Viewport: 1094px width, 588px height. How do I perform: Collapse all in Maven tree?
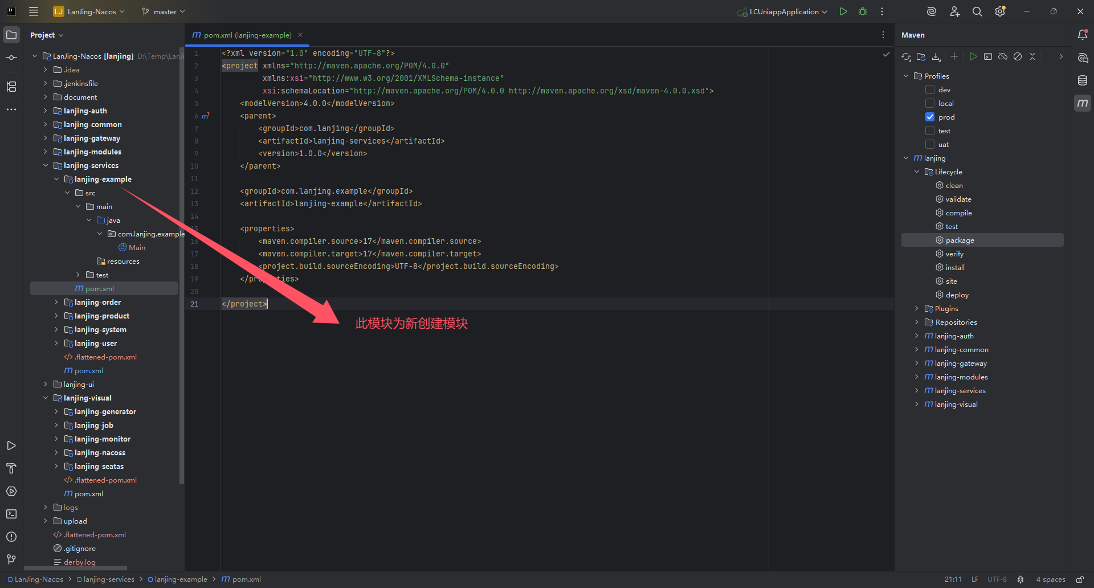coord(1032,56)
